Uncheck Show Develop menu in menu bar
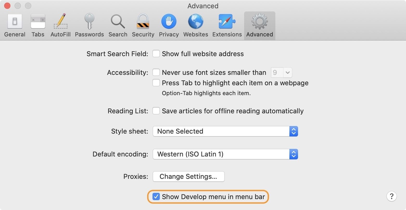This screenshot has width=406, height=210. [x=156, y=197]
